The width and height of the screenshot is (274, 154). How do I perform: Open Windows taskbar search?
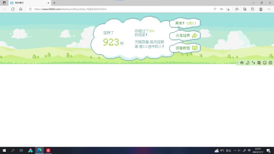click(x=13, y=150)
